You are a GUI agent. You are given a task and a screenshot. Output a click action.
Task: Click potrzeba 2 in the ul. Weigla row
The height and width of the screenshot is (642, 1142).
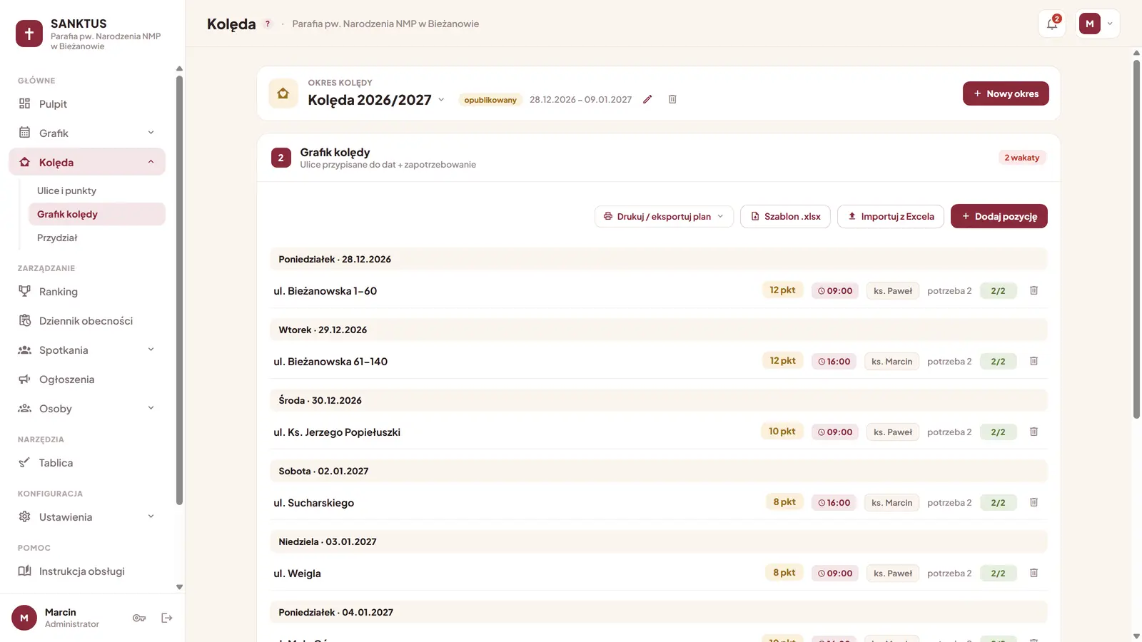pos(949,574)
